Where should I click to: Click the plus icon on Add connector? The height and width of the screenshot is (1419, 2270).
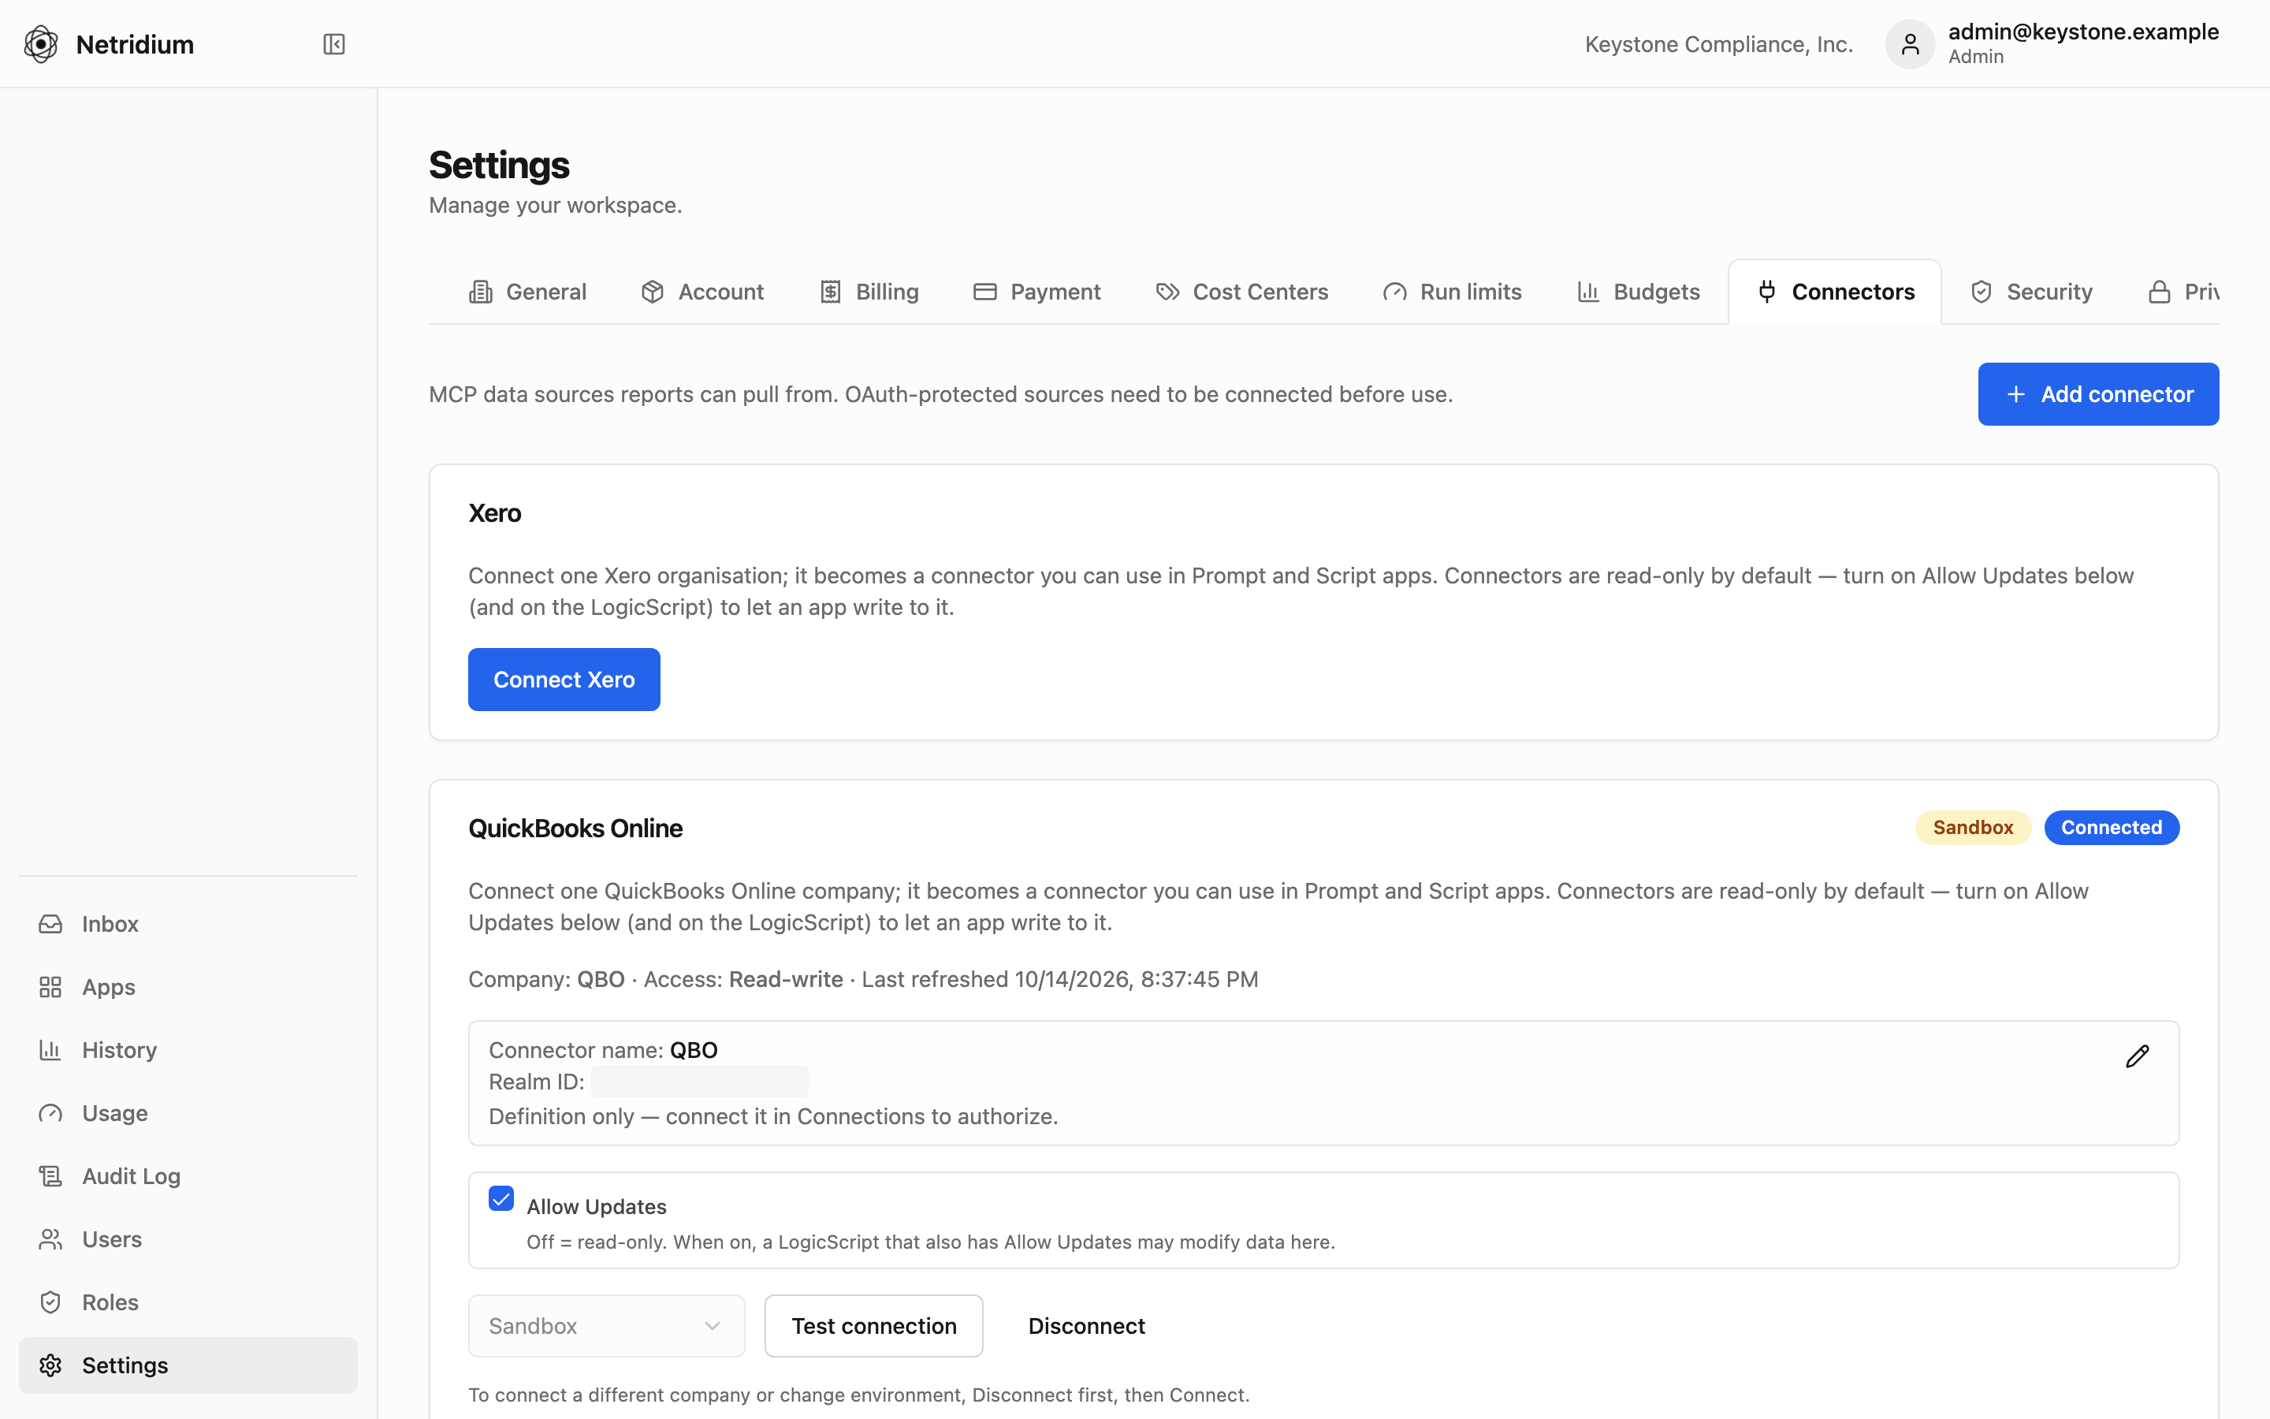pos(2015,394)
